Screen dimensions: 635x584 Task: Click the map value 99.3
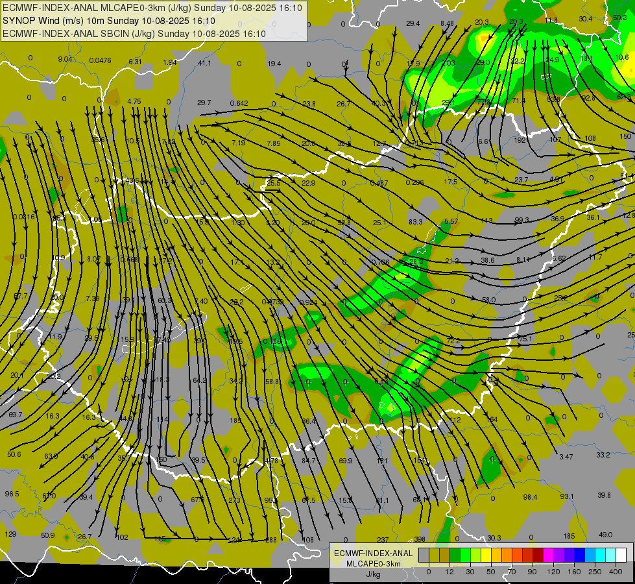click(x=521, y=220)
